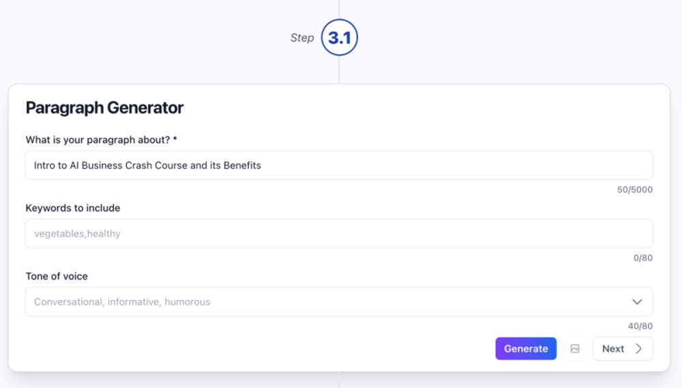The height and width of the screenshot is (388, 682).
Task: Click the required asterisk after the question label
Action: coord(175,140)
